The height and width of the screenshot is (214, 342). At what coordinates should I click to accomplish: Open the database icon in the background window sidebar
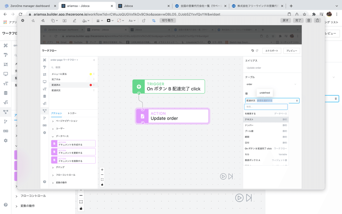point(6,93)
